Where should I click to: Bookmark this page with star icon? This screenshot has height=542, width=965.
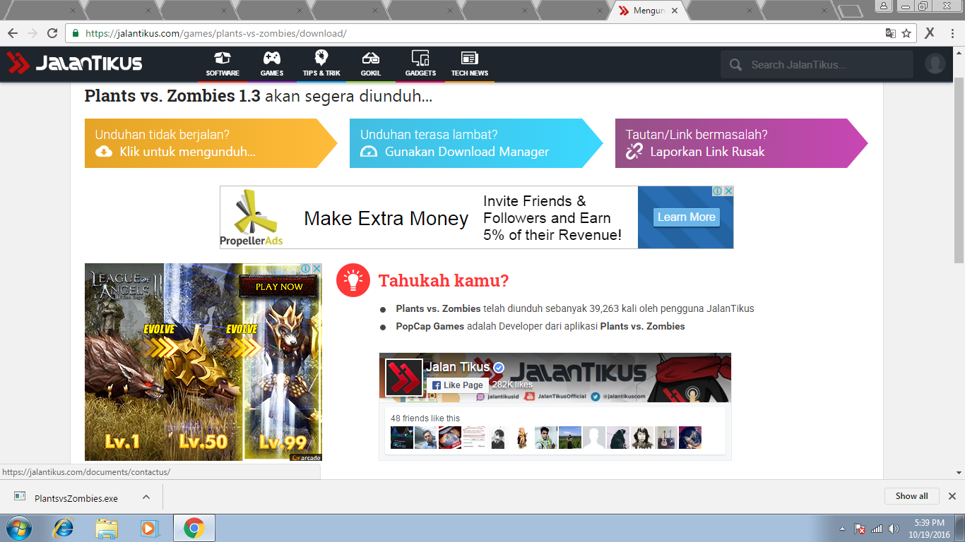click(906, 33)
